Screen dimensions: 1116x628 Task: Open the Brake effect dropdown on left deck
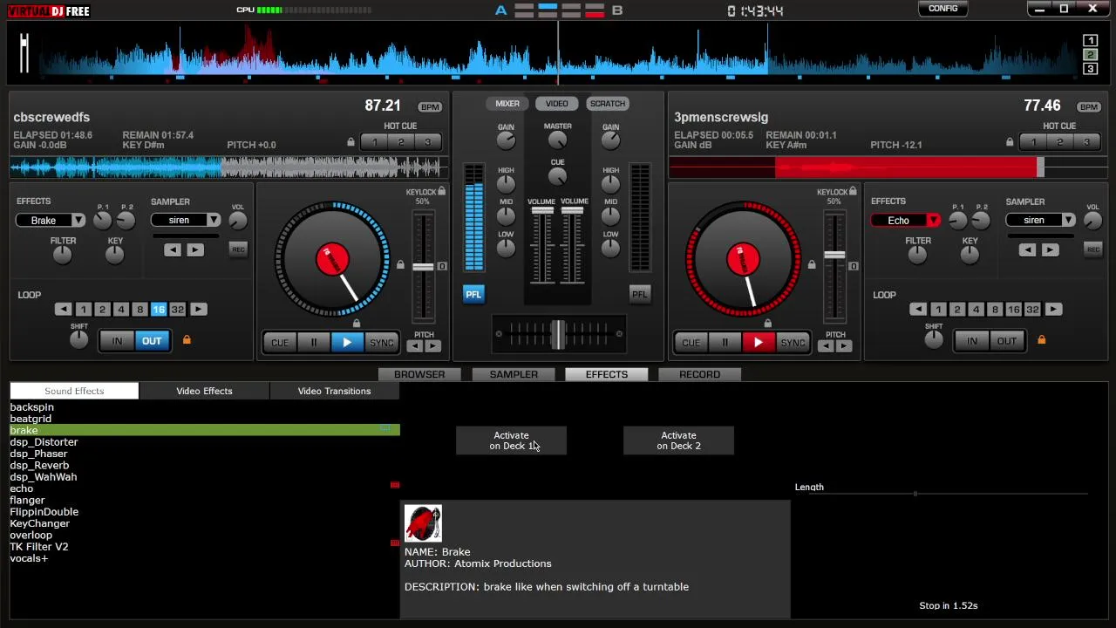pyautogui.click(x=78, y=221)
